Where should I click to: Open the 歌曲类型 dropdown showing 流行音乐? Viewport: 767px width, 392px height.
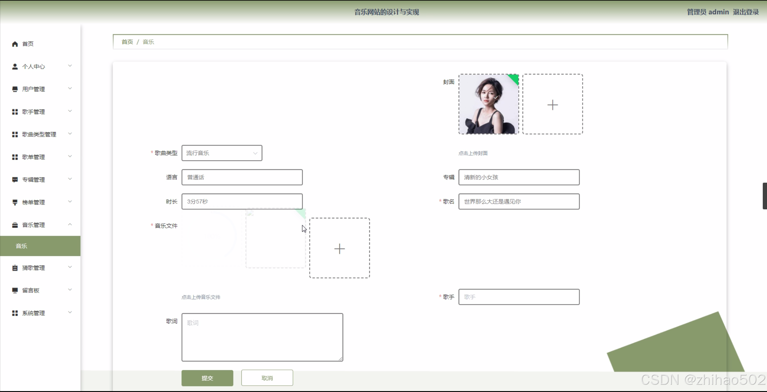(x=222, y=153)
